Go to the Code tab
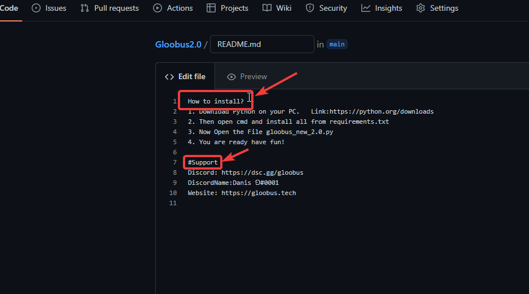 point(9,8)
